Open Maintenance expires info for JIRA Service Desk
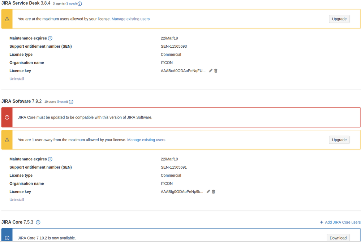The width and height of the screenshot is (361, 242). pyautogui.click(x=50, y=38)
